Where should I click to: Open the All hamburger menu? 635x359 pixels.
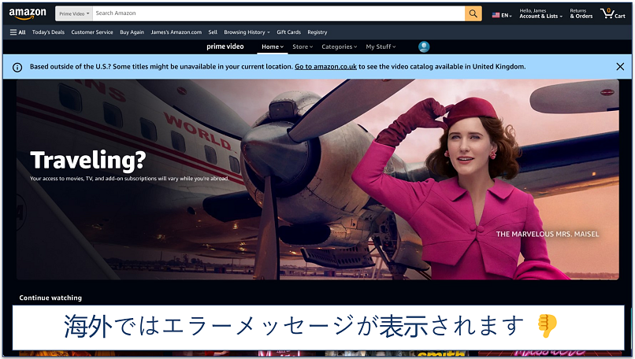click(x=17, y=32)
